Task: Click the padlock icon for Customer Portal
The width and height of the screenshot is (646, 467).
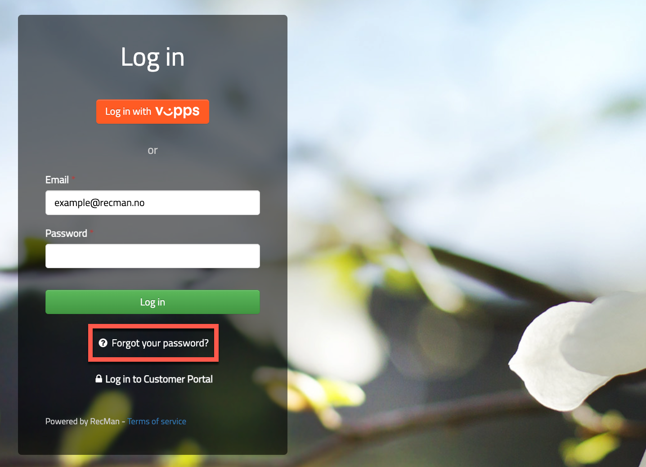Action: (x=99, y=379)
